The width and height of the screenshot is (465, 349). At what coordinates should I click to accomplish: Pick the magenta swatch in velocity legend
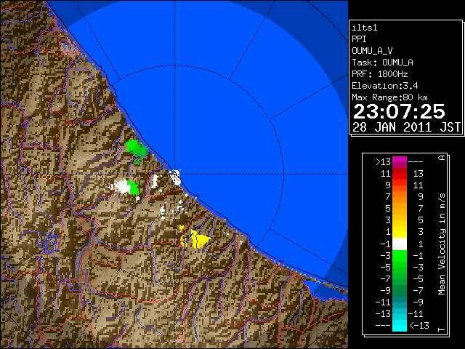tap(400, 162)
